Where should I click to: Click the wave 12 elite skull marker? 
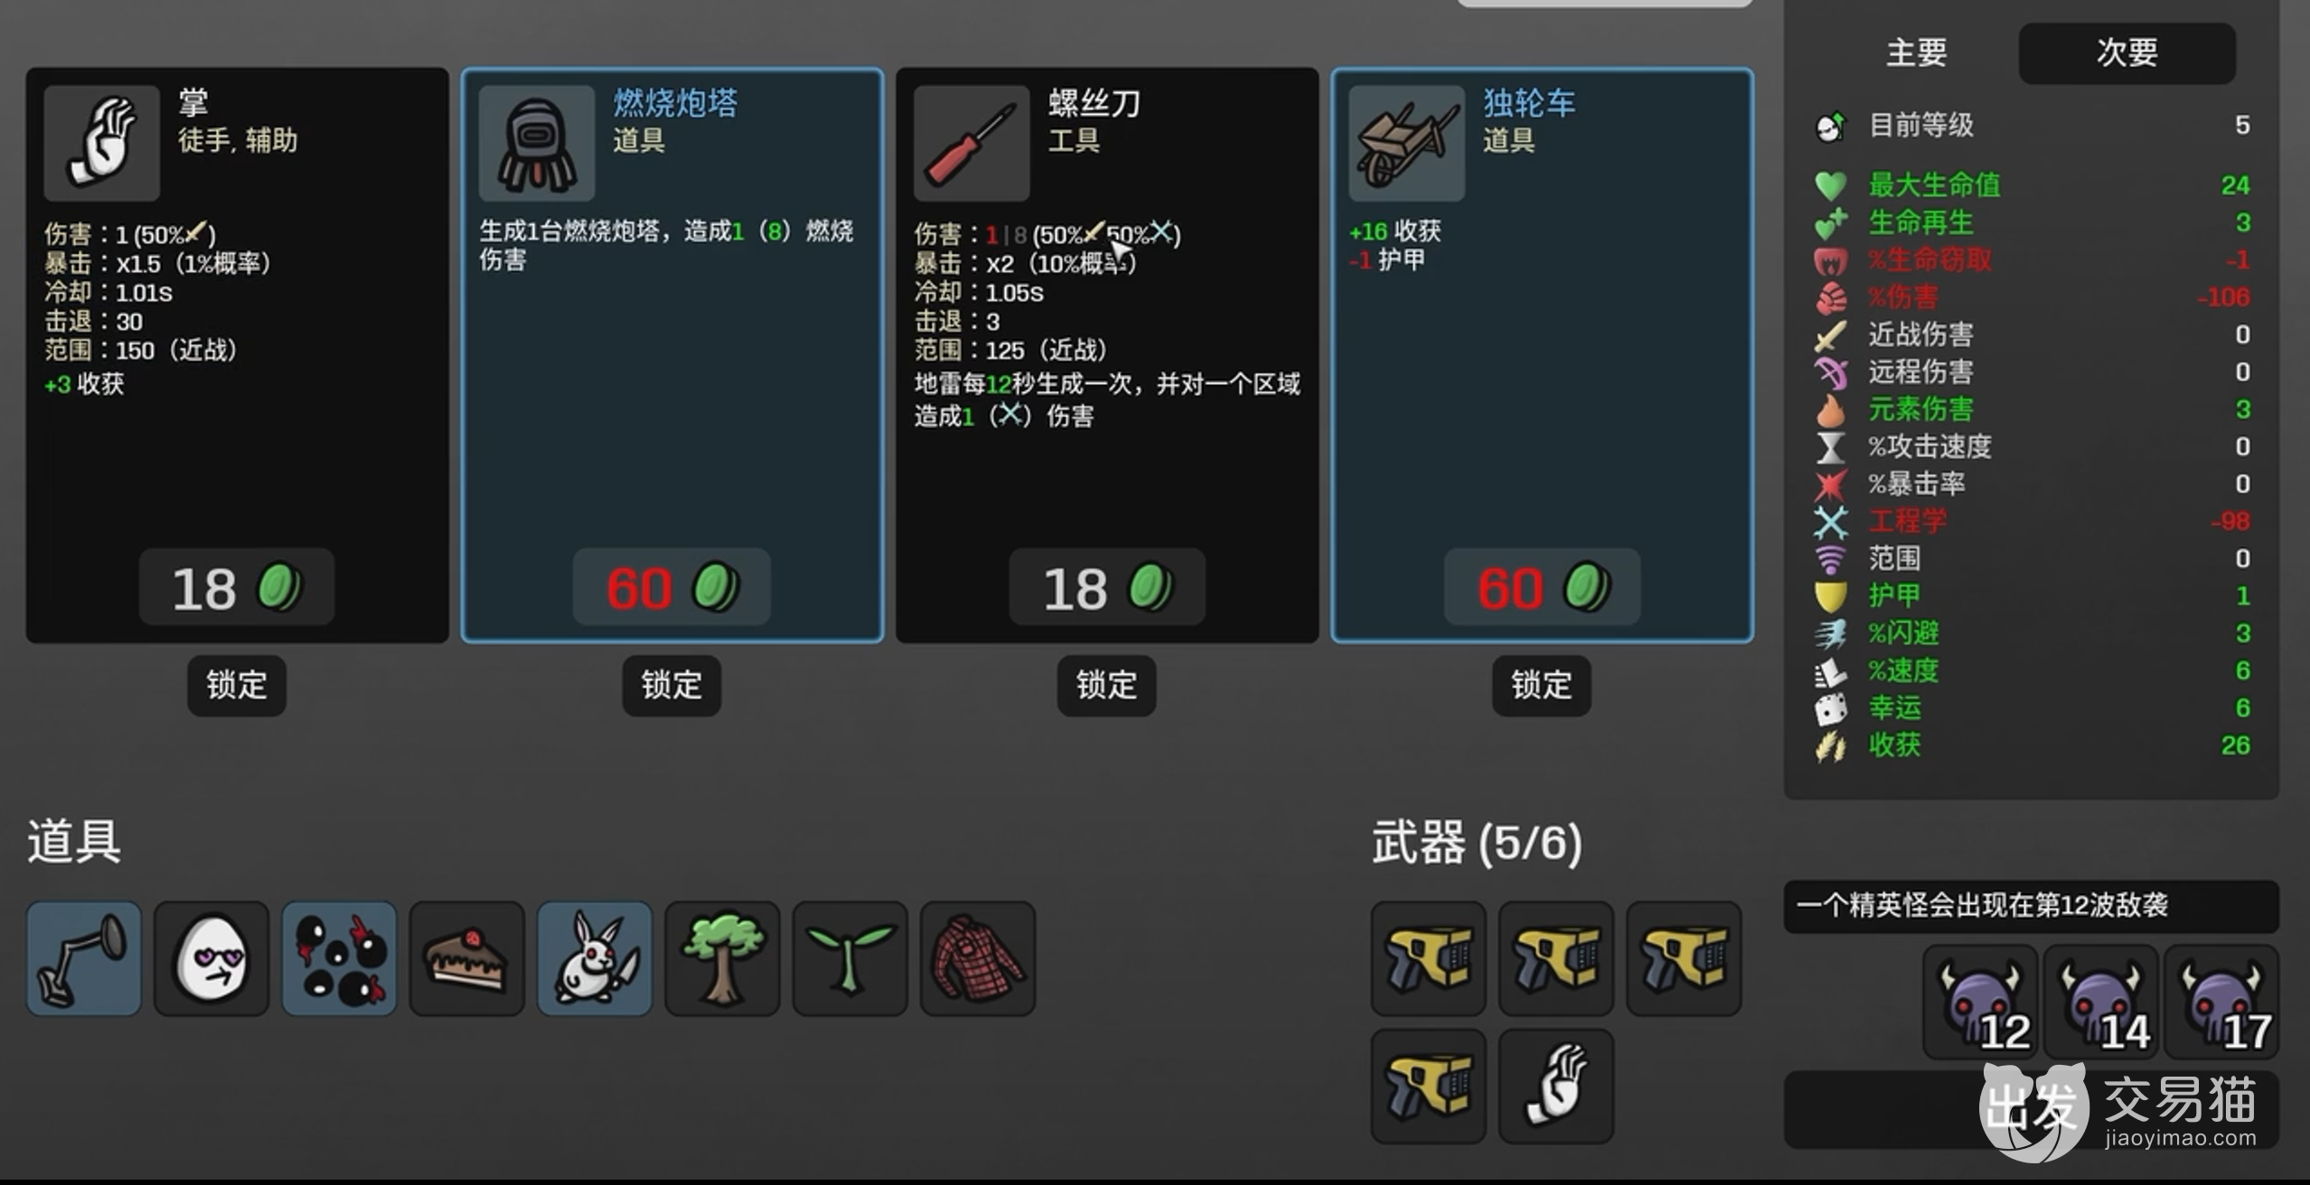coord(1981,1002)
